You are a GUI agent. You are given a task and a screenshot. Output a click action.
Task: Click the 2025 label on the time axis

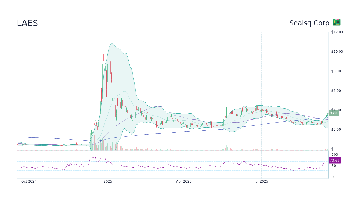tap(108, 181)
